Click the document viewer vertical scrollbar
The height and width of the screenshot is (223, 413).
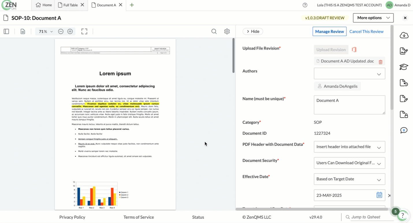point(233,56)
